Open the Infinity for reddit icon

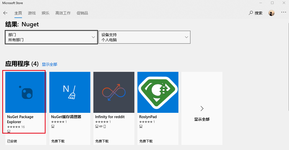click(x=114, y=92)
